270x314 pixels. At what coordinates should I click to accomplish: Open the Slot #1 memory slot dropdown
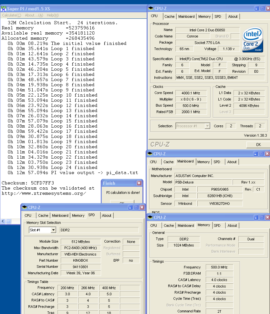53,230
